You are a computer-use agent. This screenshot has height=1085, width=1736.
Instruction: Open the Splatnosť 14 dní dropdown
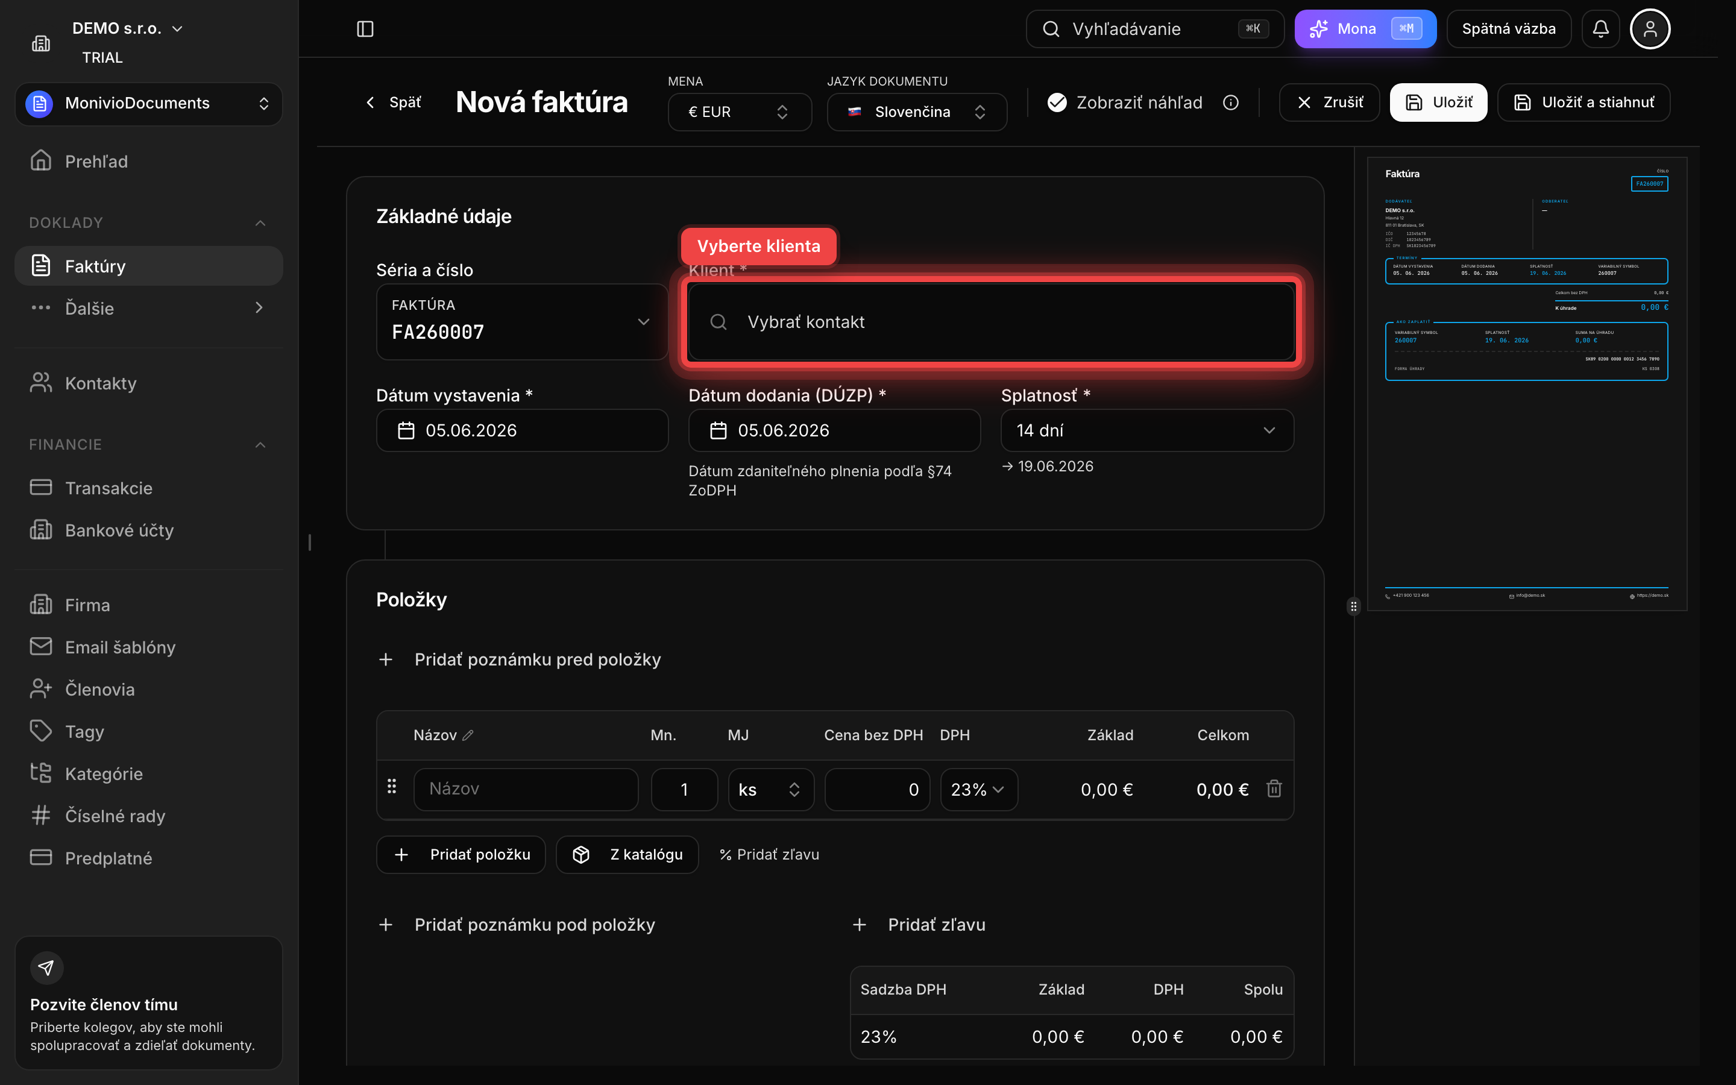point(1147,430)
